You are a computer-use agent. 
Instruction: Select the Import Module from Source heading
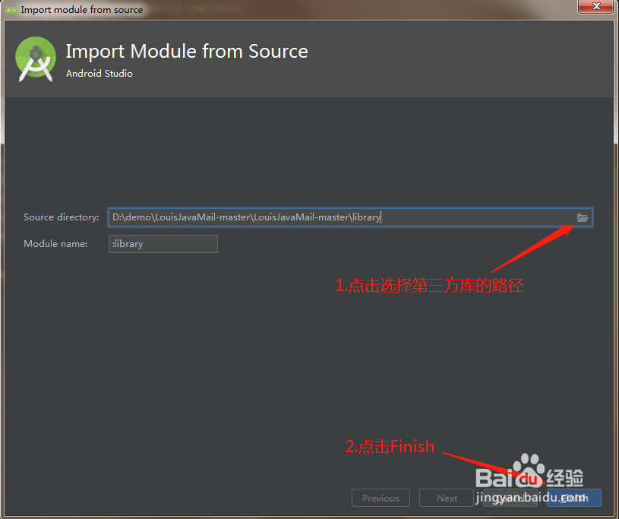click(187, 52)
